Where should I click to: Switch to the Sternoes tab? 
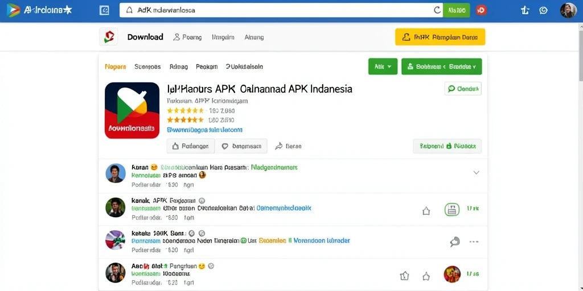click(147, 67)
